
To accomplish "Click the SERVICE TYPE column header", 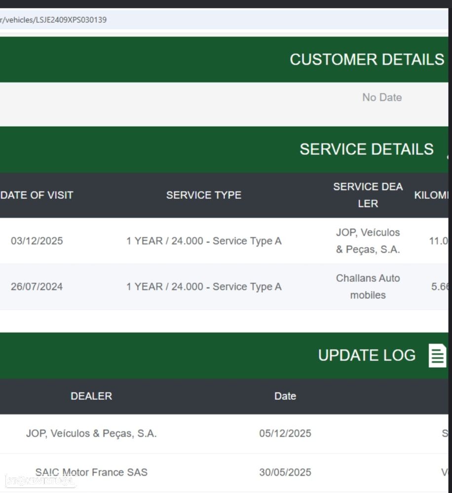I will pos(203,195).
